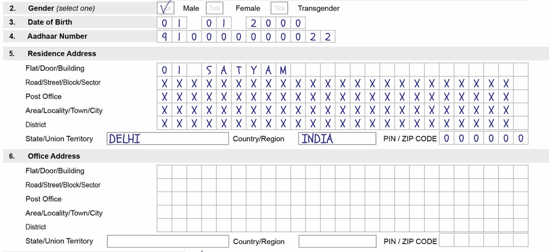Tick the Female gender checkbox
549x252 pixels.
pyautogui.click(x=214, y=8)
